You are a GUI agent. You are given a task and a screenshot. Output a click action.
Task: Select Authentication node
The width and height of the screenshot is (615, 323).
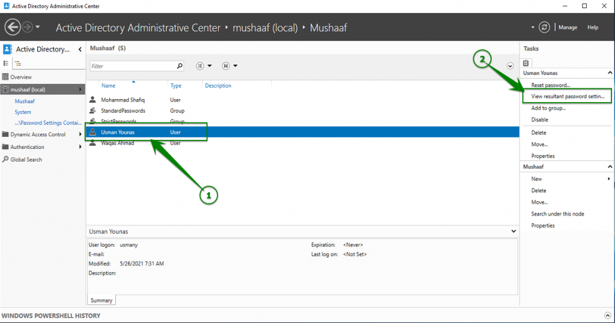(x=27, y=147)
